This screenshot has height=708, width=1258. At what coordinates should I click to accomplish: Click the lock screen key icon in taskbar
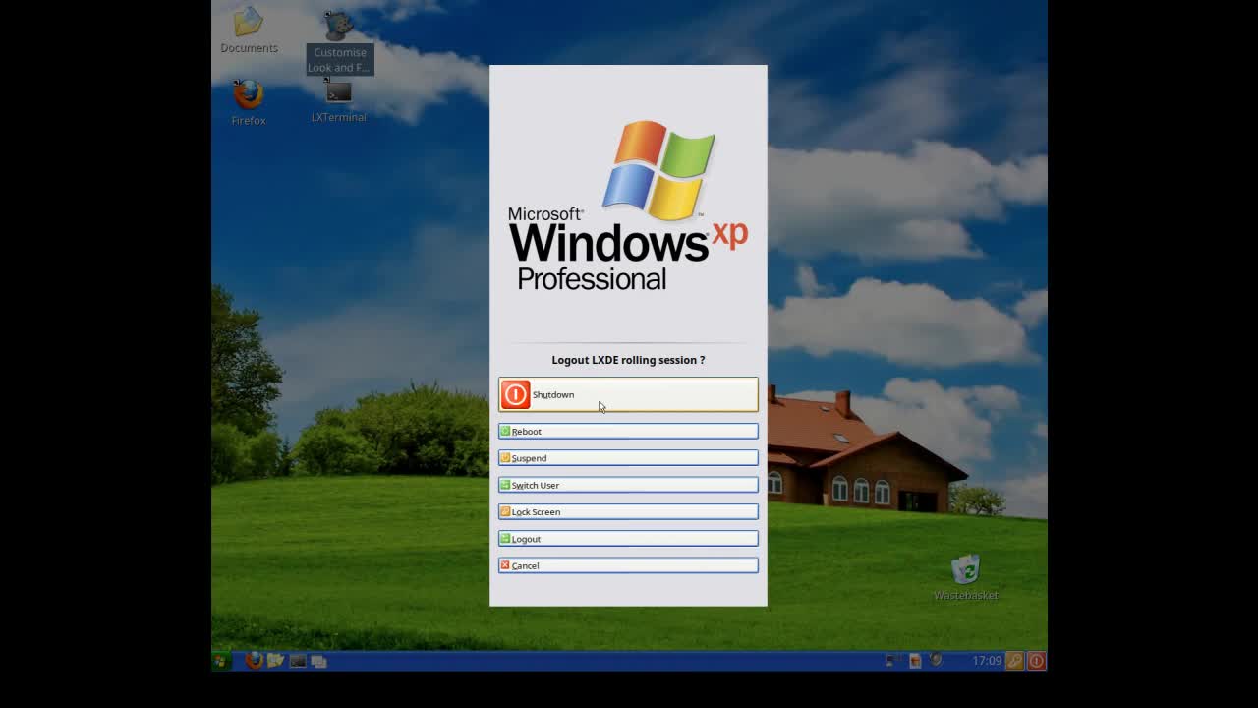pos(1014,661)
